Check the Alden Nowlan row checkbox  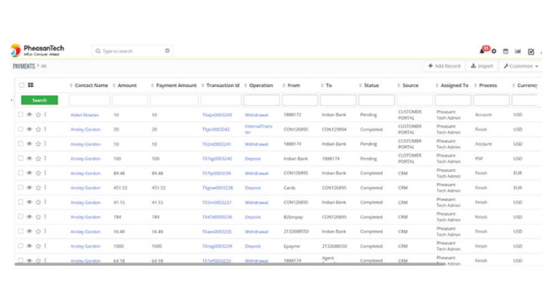(21, 115)
